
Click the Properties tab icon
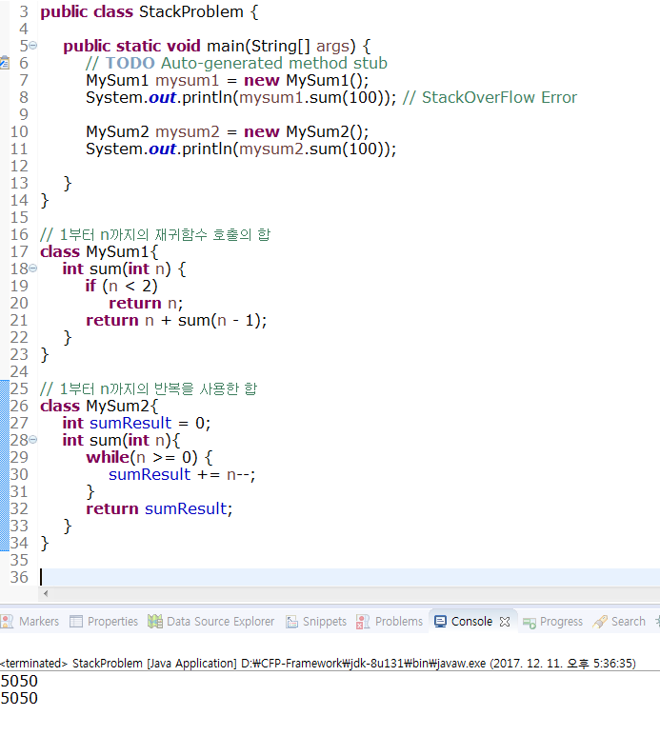coord(76,622)
